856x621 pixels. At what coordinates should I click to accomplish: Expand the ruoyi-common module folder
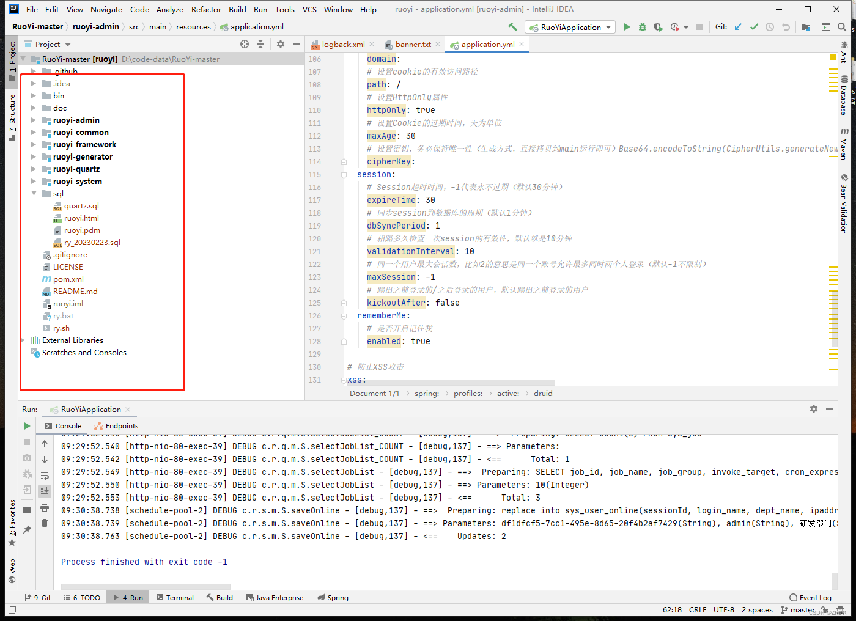click(34, 133)
